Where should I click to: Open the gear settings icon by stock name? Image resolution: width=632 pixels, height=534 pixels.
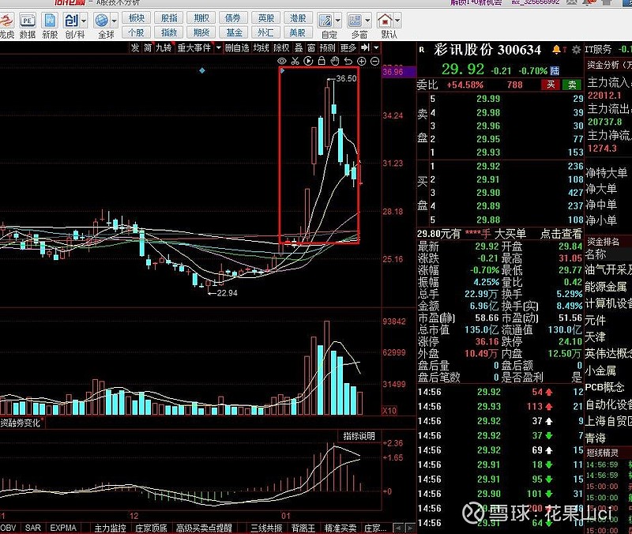pos(577,50)
